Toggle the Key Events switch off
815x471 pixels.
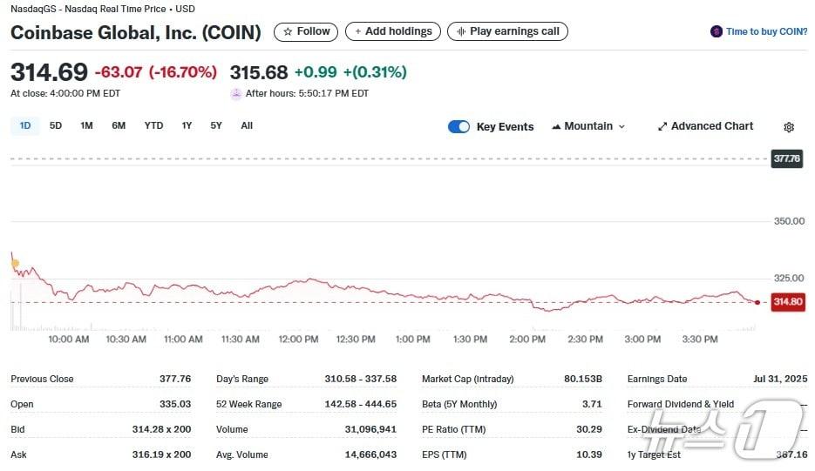pos(458,126)
